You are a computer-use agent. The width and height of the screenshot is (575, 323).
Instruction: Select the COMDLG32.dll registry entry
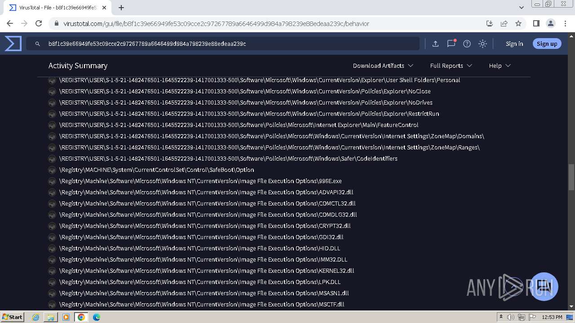coord(208,215)
